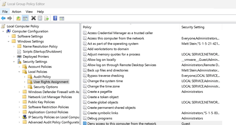The height and width of the screenshot is (125, 236).
Task: Toggle Show/Hide Console Tree toolbar icon
Action: (x=25, y=18)
